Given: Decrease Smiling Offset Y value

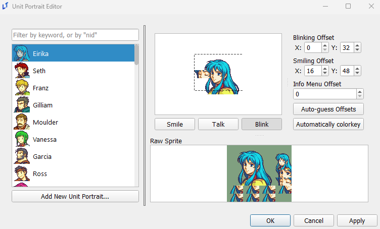Looking at the screenshot, I should coord(357,73).
